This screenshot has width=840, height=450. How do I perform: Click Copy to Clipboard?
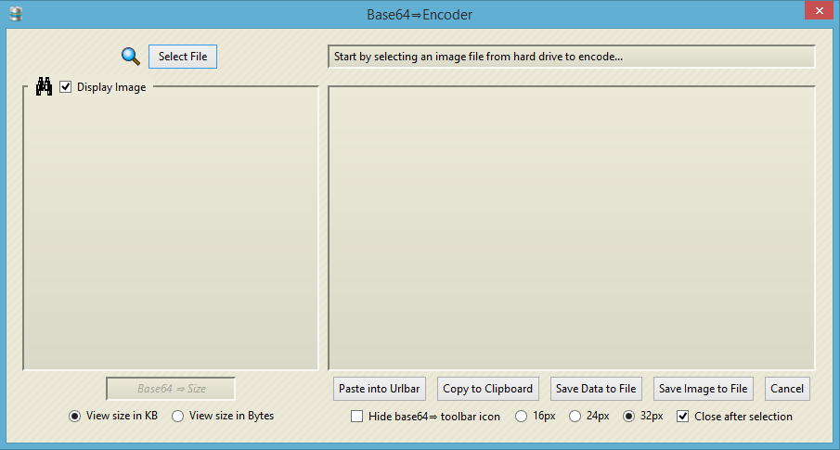487,389
